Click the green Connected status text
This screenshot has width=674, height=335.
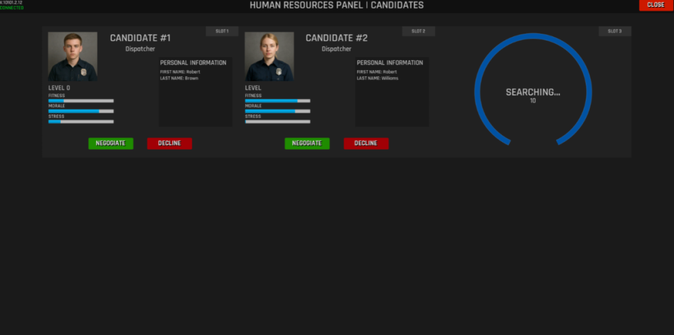11,8
